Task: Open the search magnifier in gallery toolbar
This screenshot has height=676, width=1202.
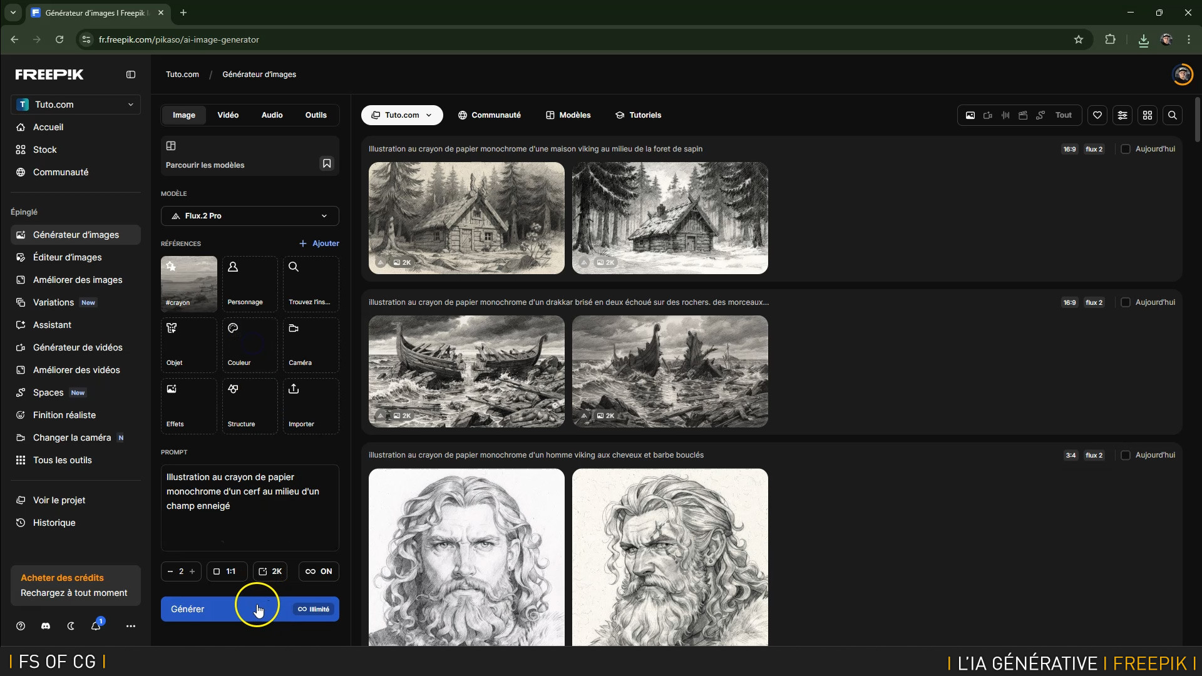Action: (1173, 115)
